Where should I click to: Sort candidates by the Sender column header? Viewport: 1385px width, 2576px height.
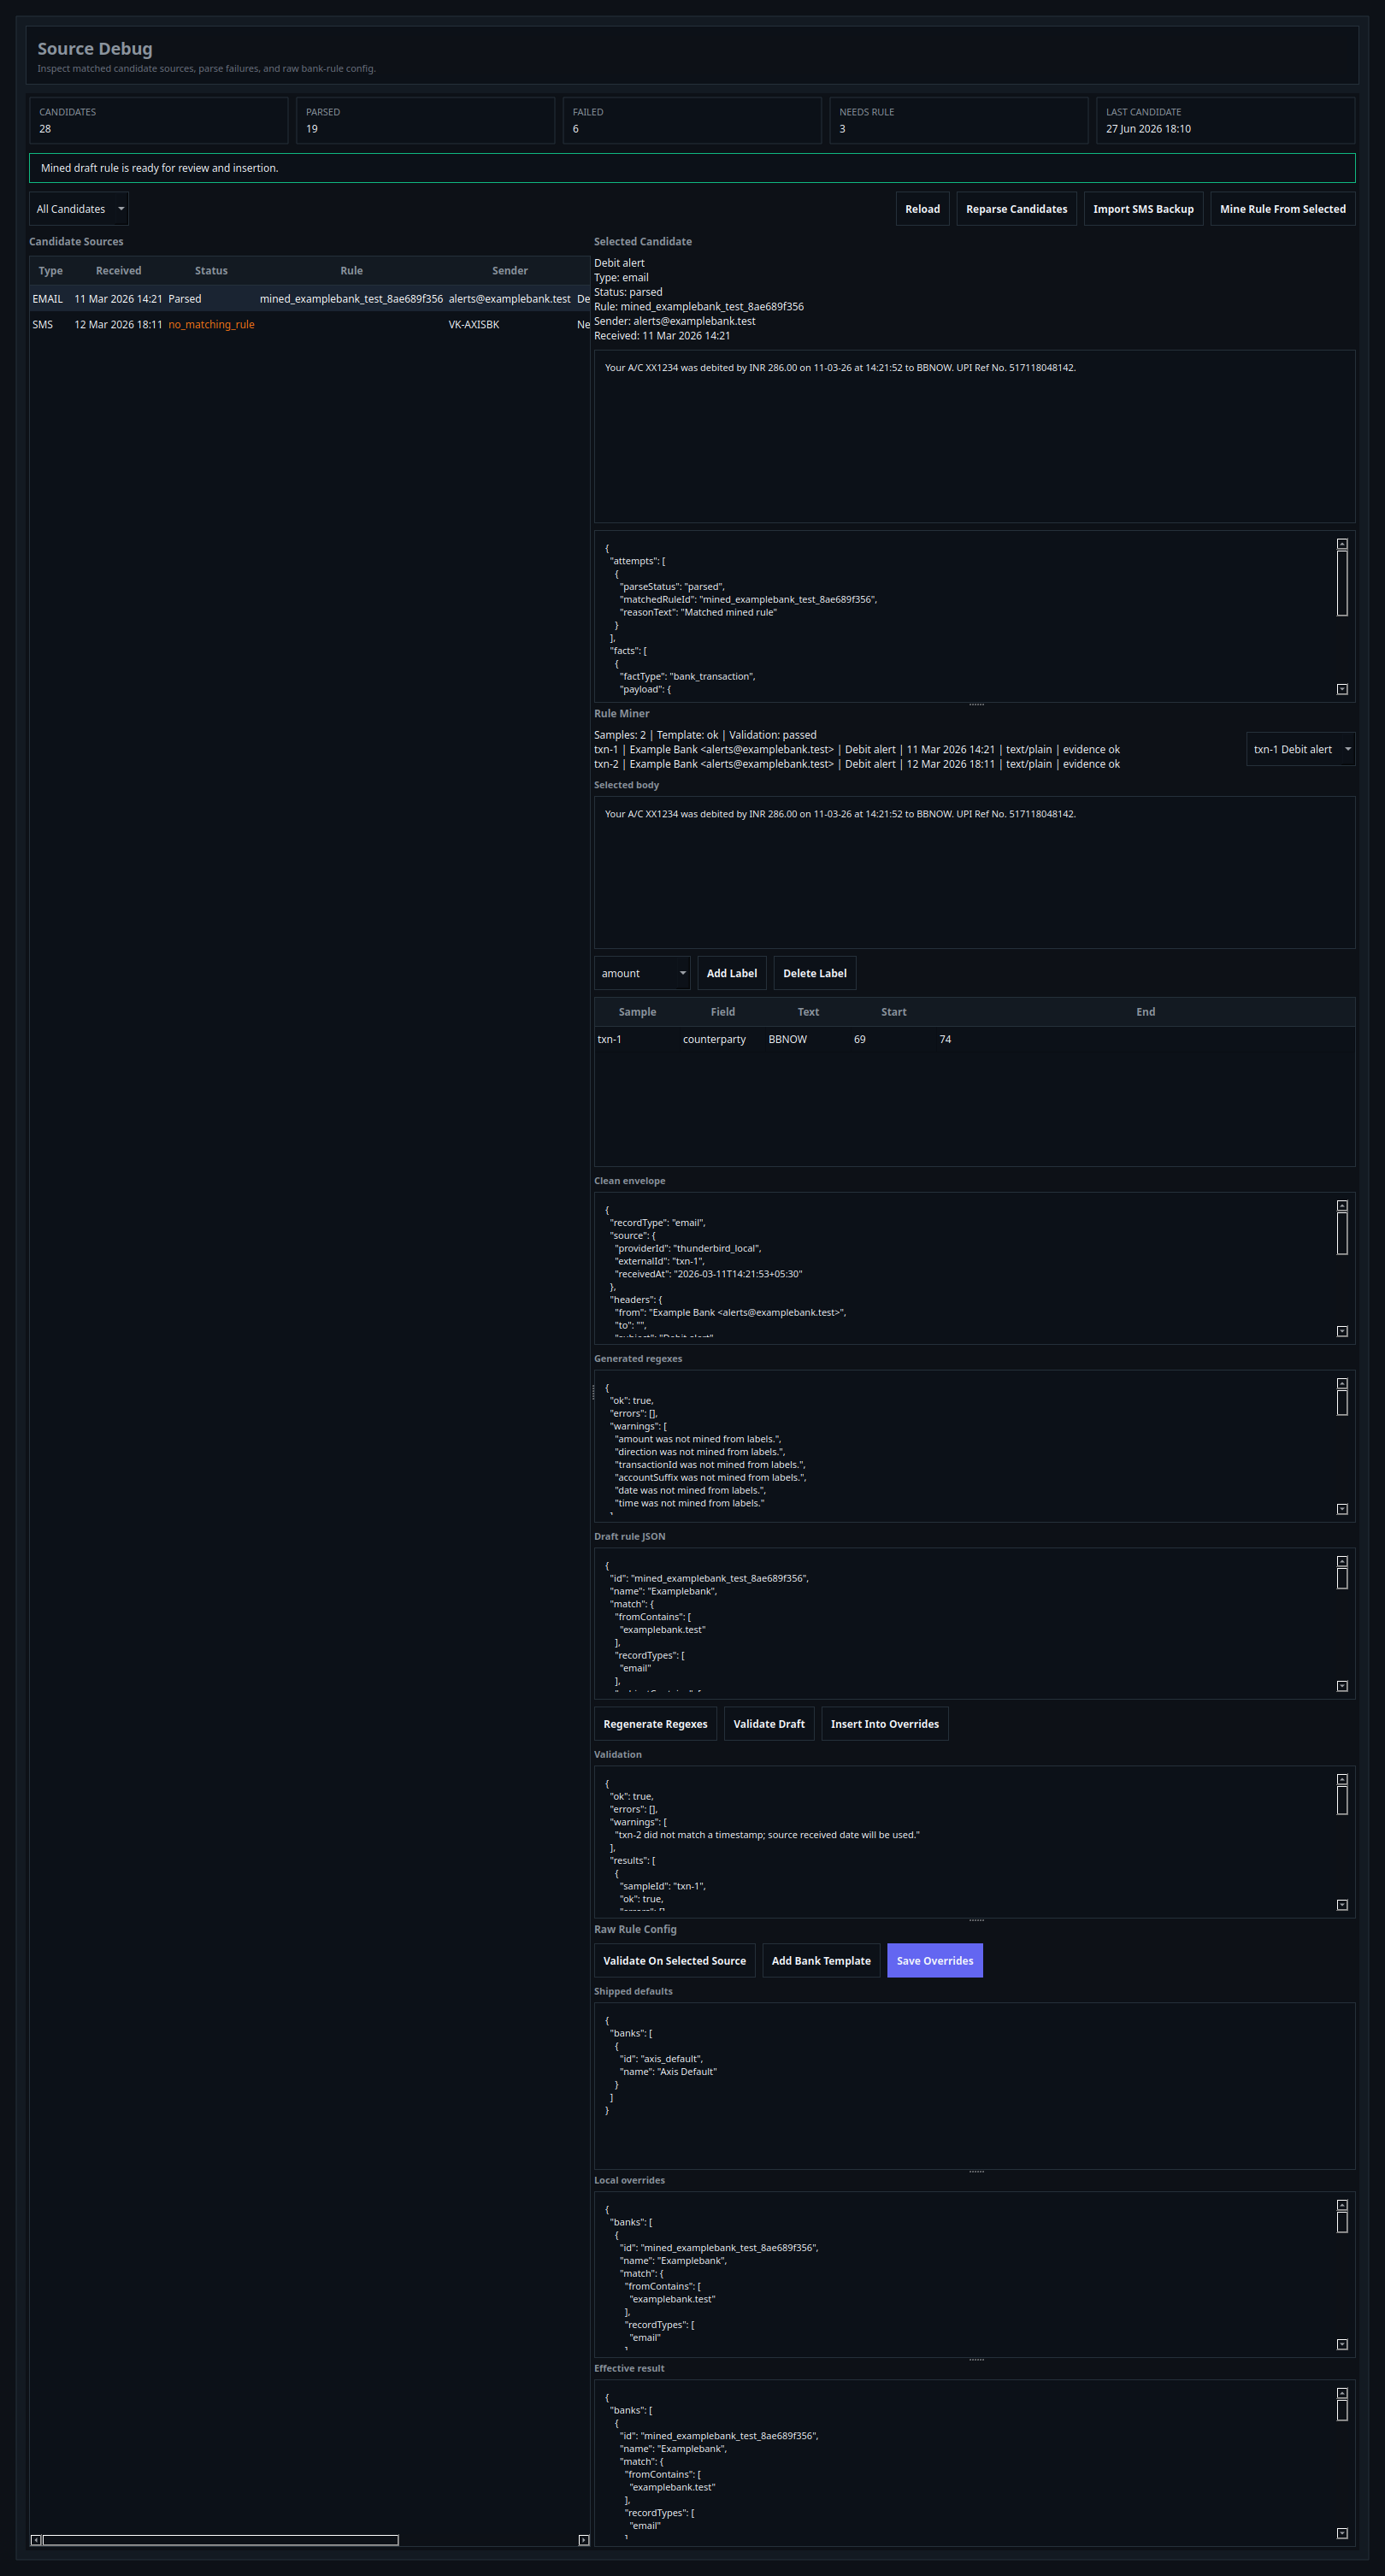510,271
